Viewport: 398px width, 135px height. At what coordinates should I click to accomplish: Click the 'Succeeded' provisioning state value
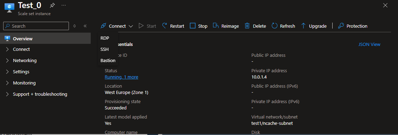pos(115,108)
